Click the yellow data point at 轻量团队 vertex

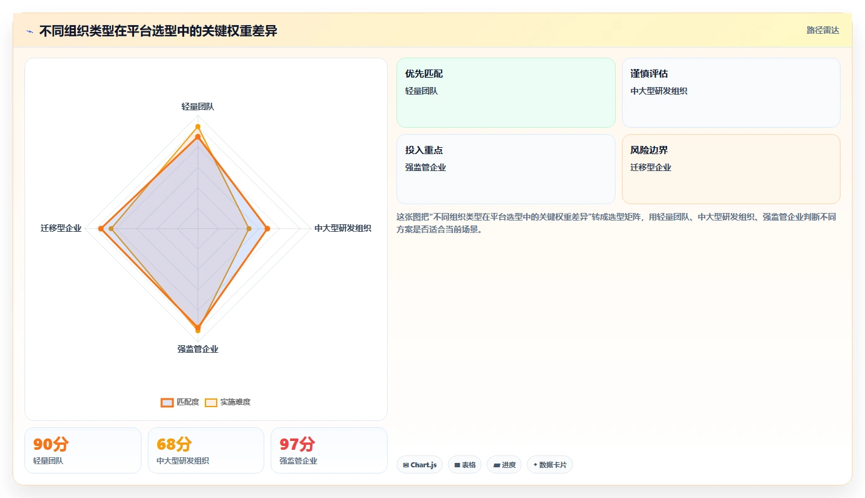click(198, 127)
